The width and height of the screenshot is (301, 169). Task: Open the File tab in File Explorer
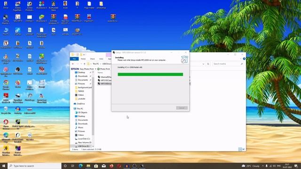coord(74,59)
